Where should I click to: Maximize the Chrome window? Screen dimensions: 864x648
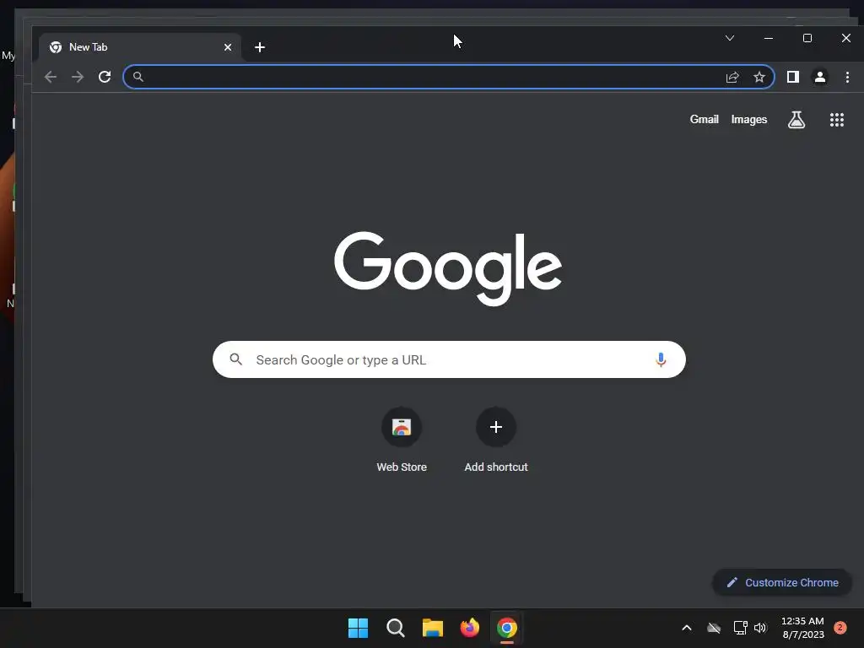807,38
